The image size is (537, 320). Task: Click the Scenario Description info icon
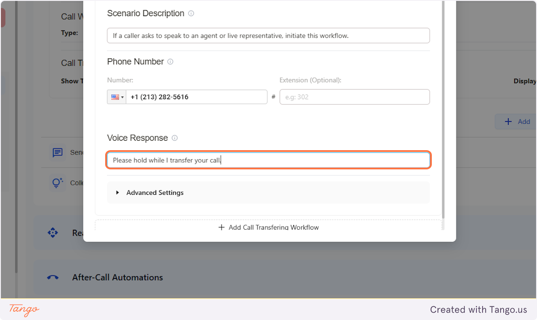(x=191, y=13)
